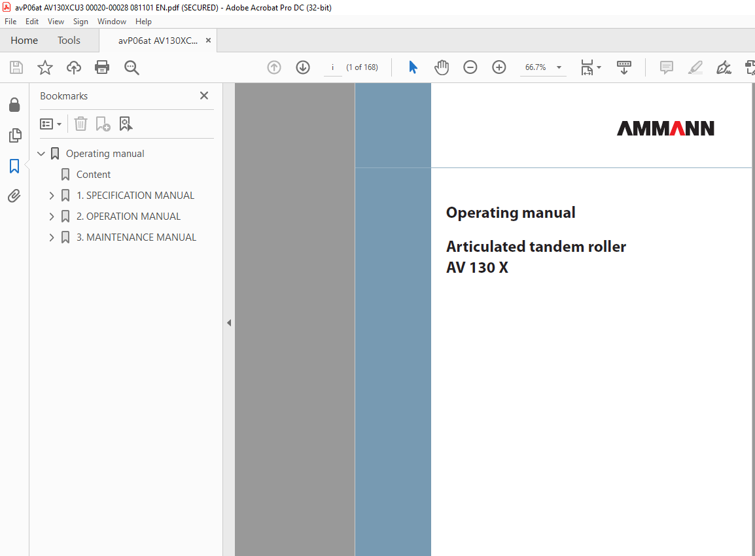Click the Save file icon
Viewport: 755px width, 556px height.
16,67
